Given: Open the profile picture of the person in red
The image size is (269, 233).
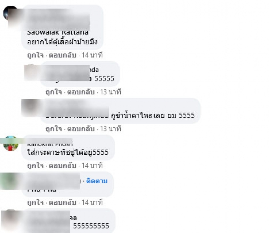Looking at the screenshot, I should click(11, 144).
